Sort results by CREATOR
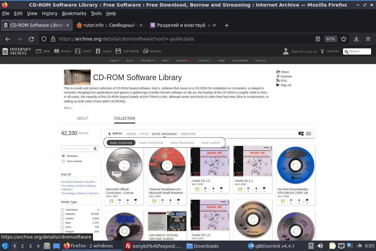 (188, 134)
